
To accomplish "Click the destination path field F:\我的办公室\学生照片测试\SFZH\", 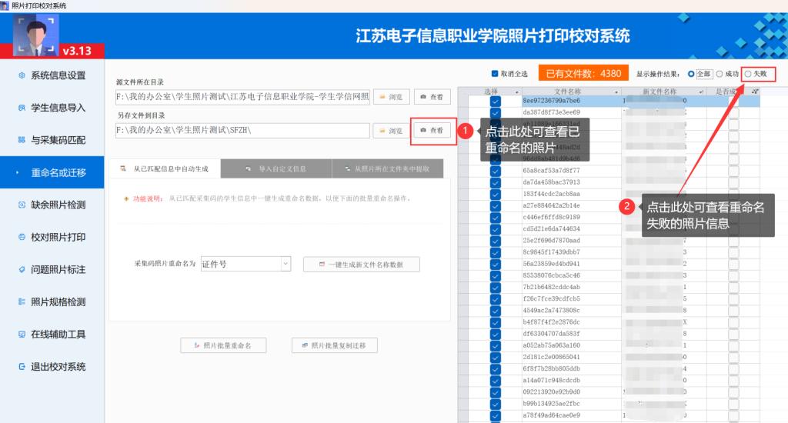I will [x=242, y=130].
